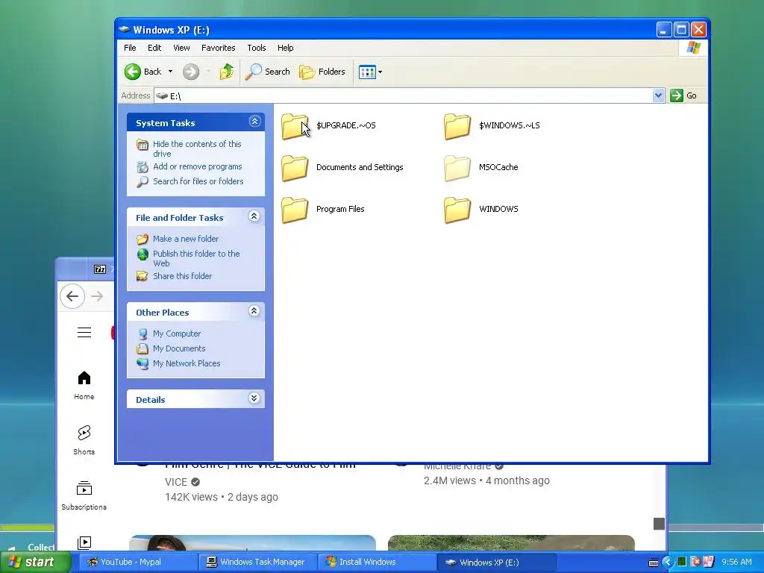Toggle the Folders pane button
Image resolution: width=764 pixels, height=573 pixels.
[322, 72]
